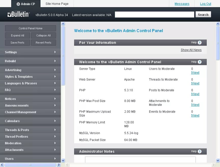Image resolution: width=220 pixels, height=167 pixels.
Task: Expand the FAQ menu arrow
Action: point(55,90)
